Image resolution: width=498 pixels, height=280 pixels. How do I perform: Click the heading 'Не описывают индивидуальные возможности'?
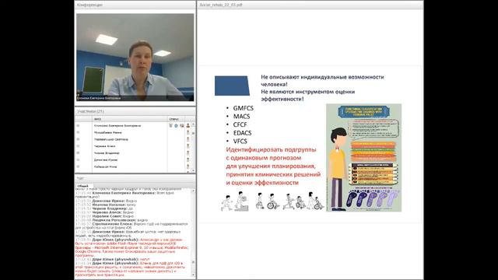tap(322, 77)
